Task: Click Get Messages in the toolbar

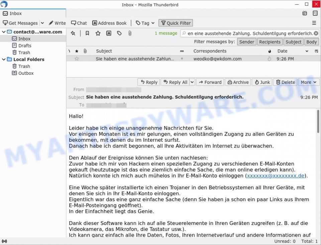Action: point(20,23)
